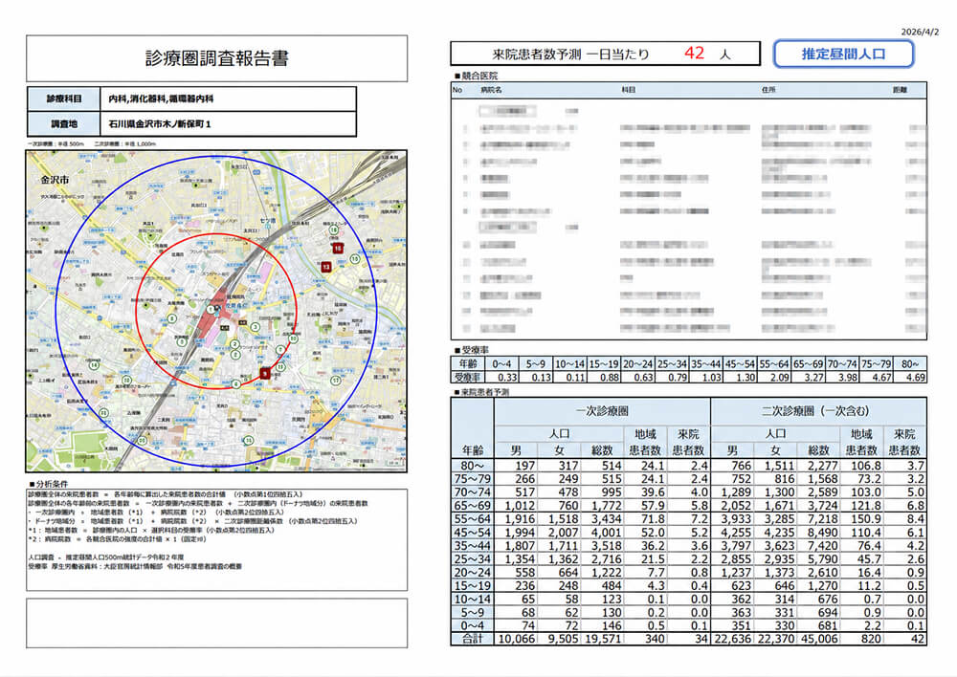Click the 競合医院 section heading
The width and height of the screenshot is (957, 677).
click(x=476, y=76)
